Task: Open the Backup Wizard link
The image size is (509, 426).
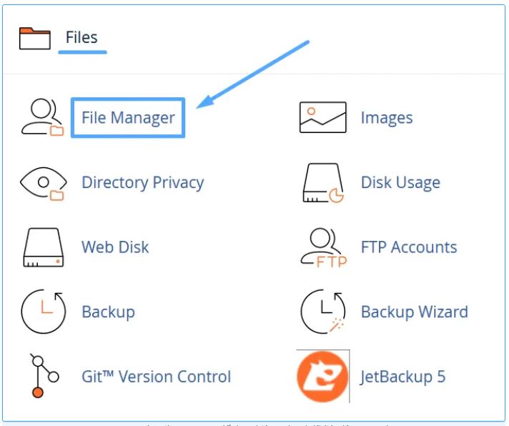Action: [415, 312]
